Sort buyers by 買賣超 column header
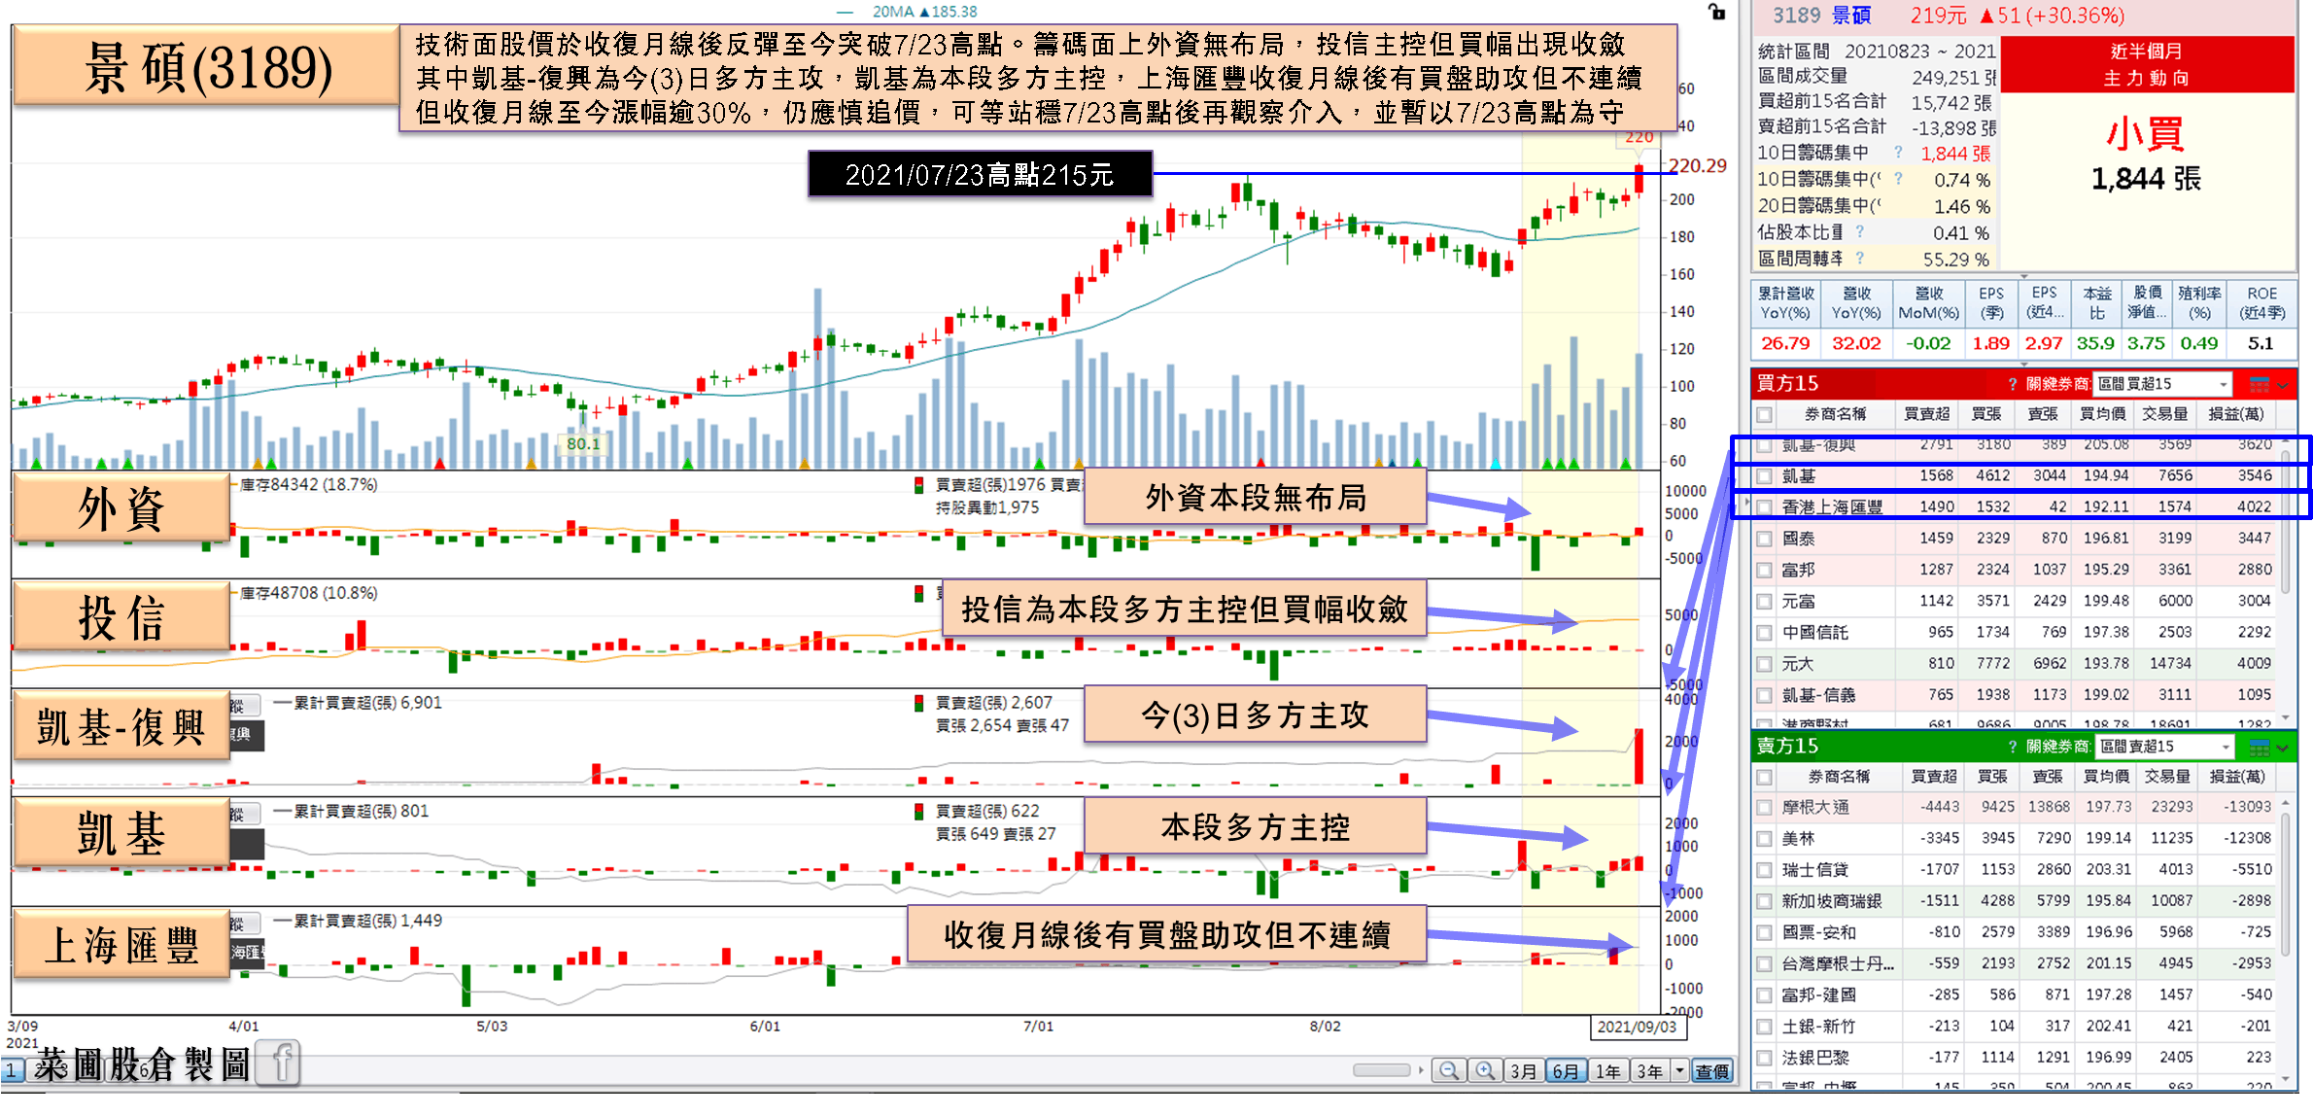 (1927, 414)
